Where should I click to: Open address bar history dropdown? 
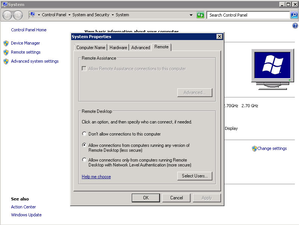coord(191,15)
